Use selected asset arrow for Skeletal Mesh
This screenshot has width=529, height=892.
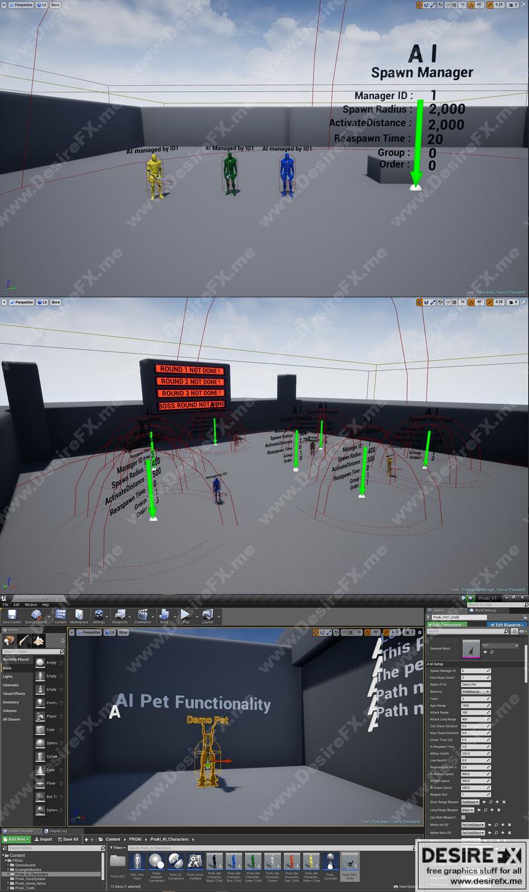click(x=485, y=652)
